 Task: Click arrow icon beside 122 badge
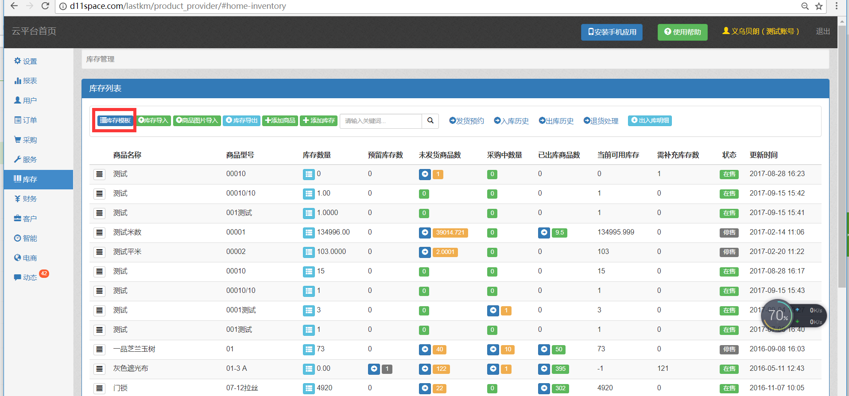point(425,369)
